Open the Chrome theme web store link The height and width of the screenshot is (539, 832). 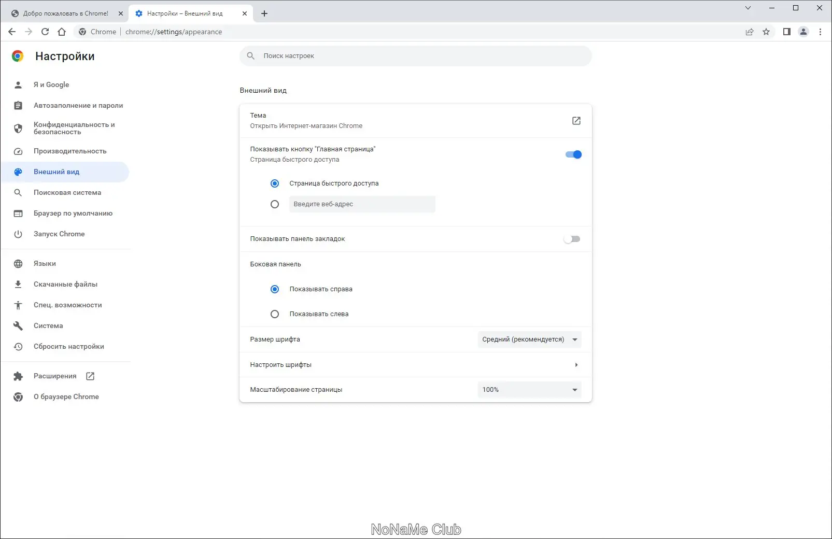pyautogui.click(x=576, y=120)
